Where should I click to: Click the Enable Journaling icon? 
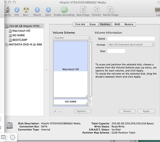(64, 10)
